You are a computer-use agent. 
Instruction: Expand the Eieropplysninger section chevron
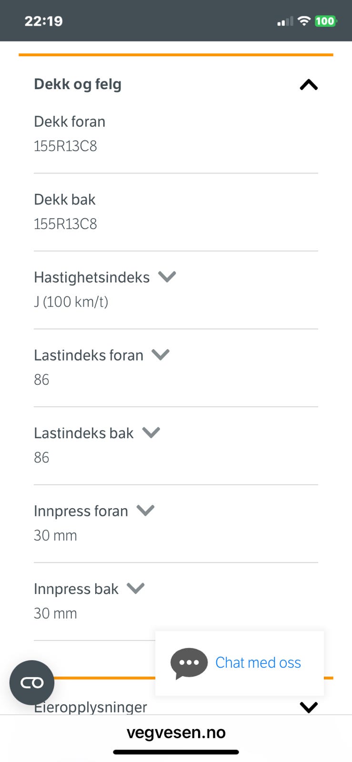click(x=309, y=707)
